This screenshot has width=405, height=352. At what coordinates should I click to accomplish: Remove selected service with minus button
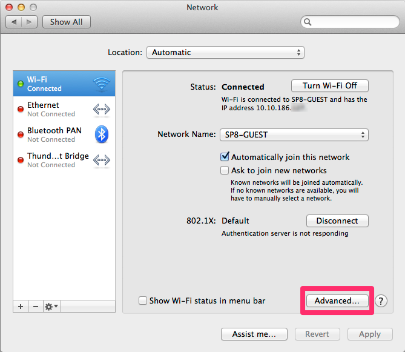click(x=35, y=307)
